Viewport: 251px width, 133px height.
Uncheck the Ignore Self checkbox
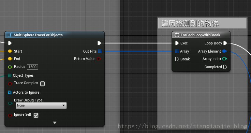click(36, 115)
